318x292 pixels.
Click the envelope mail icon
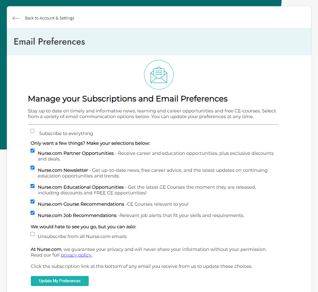159,75
